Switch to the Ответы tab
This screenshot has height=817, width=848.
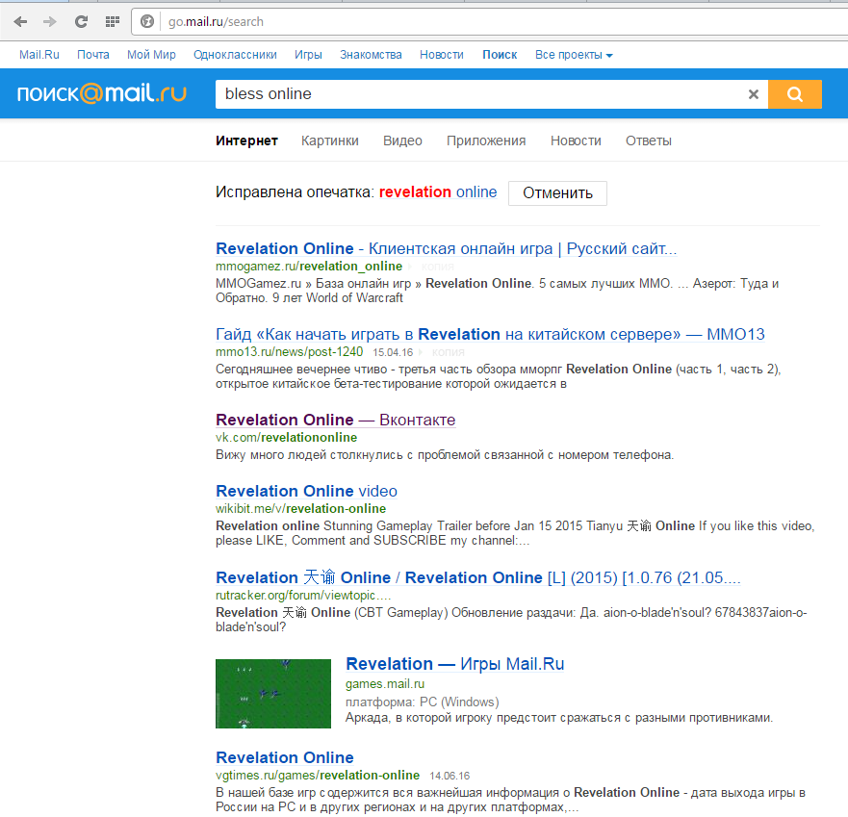(649, 140)
